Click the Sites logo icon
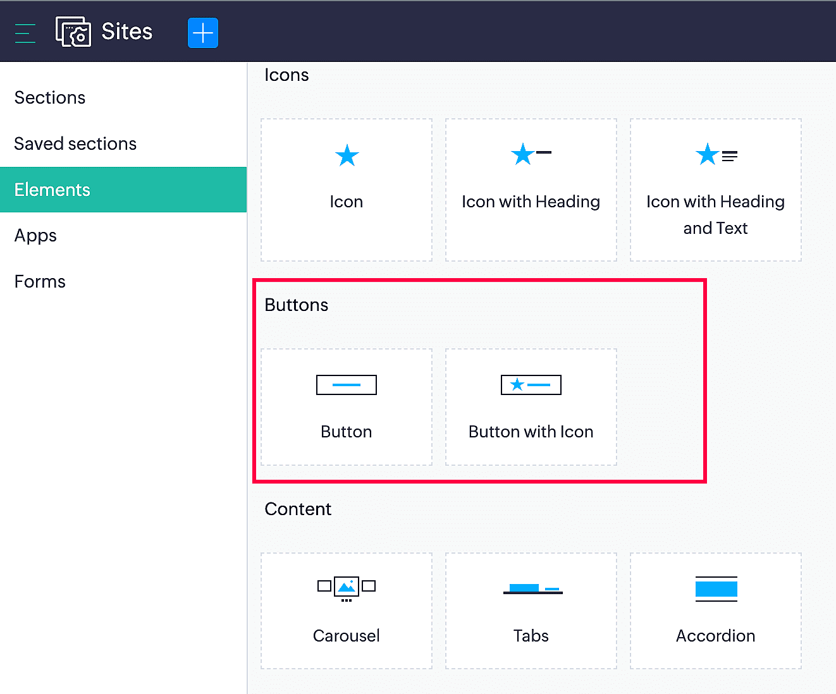 [73, 32]
